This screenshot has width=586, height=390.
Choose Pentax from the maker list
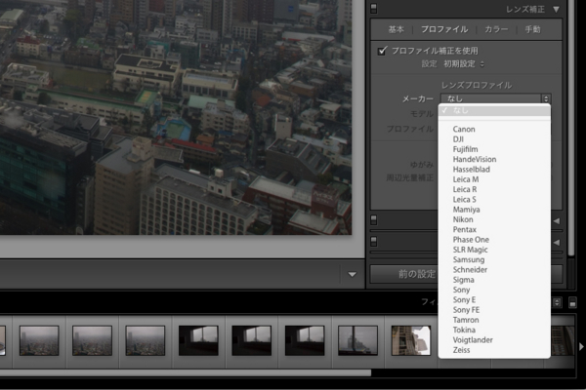tap(494, 229)
